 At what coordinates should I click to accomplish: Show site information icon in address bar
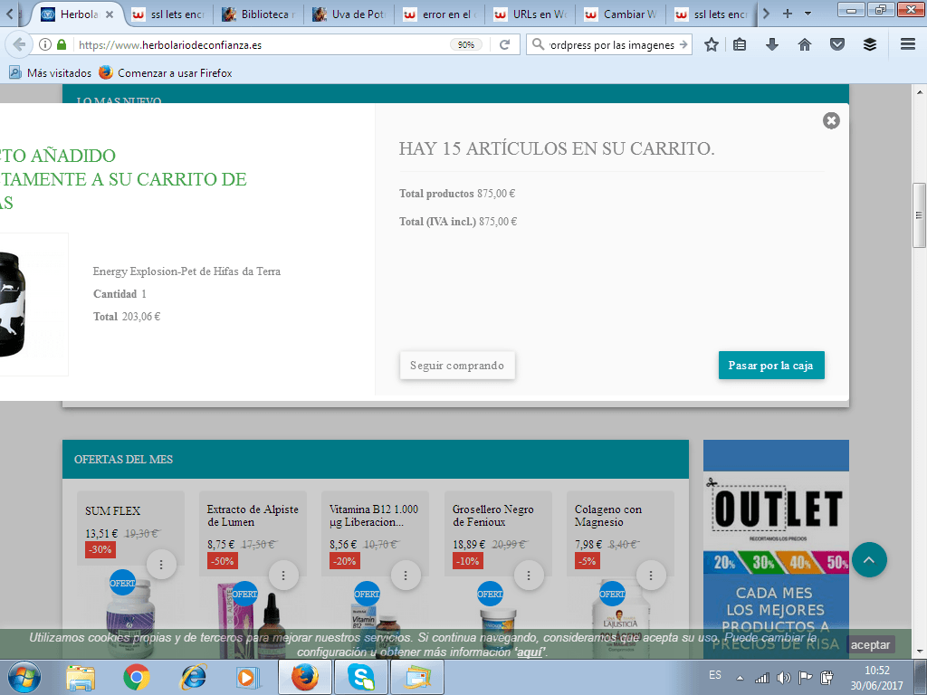(45, 44)
